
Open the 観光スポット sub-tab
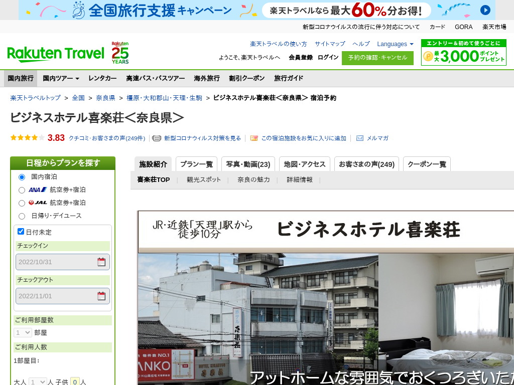tap(204, 180)
